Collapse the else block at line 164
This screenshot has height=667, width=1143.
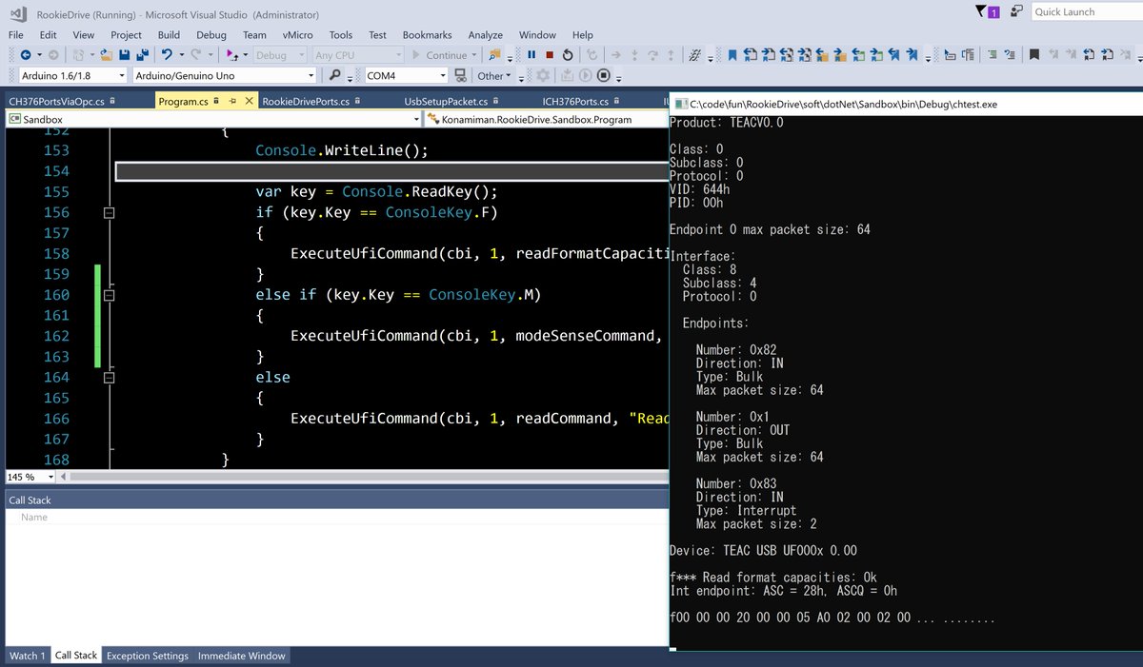coord(109,378)
